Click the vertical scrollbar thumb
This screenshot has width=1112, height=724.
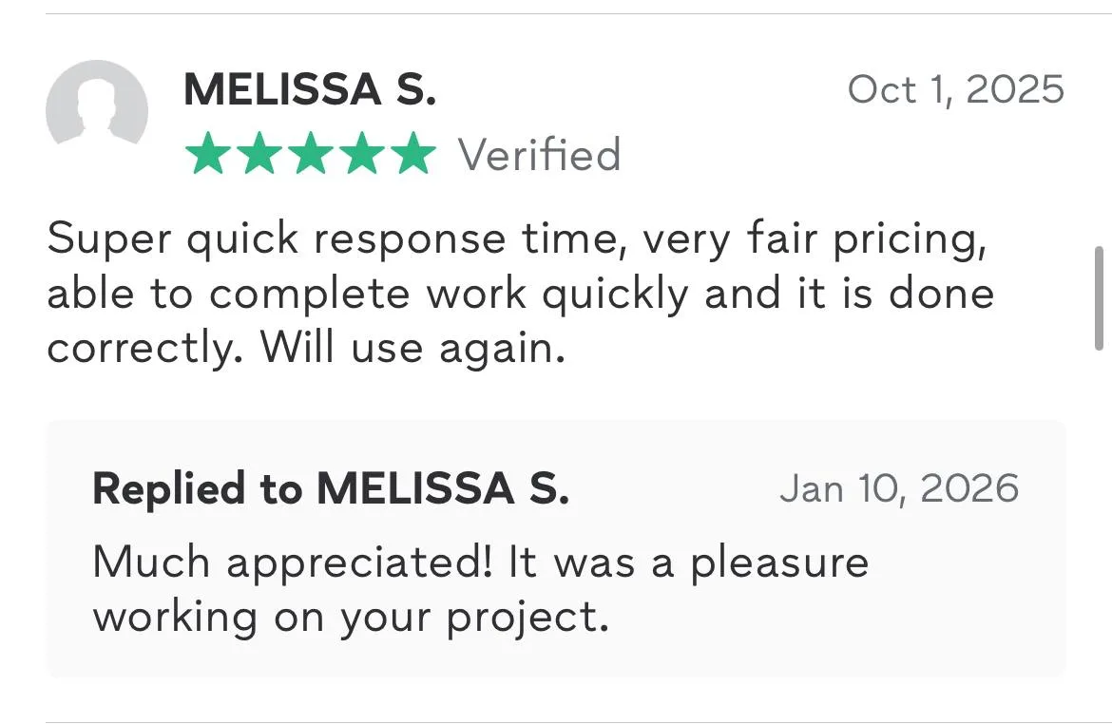pyautogui.click(x=1100, y=297)
